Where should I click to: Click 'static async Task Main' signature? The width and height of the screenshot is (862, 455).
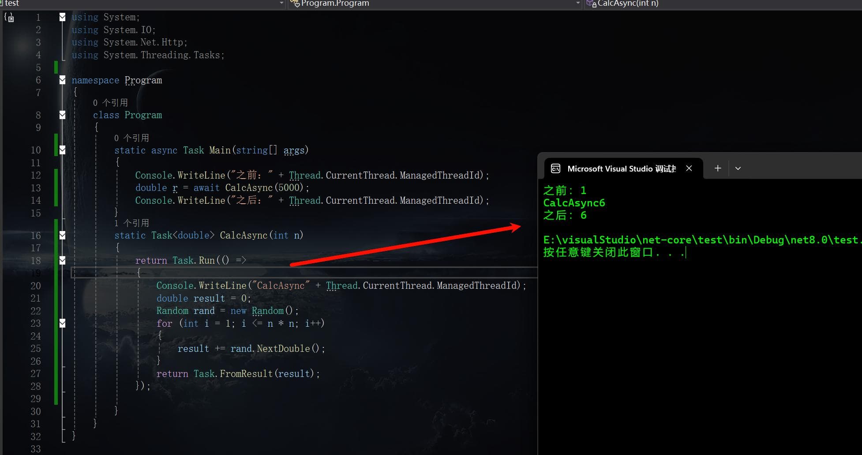[211, 150]
